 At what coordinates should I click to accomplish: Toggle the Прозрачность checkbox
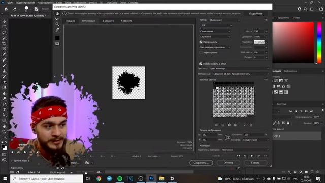[x=201, y=42]
